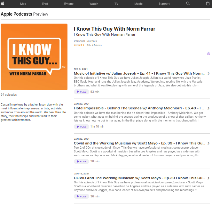The width and height of the screenshot is (212, 206).
Task: Open the search magnifier icon
Action: [188, 4]
